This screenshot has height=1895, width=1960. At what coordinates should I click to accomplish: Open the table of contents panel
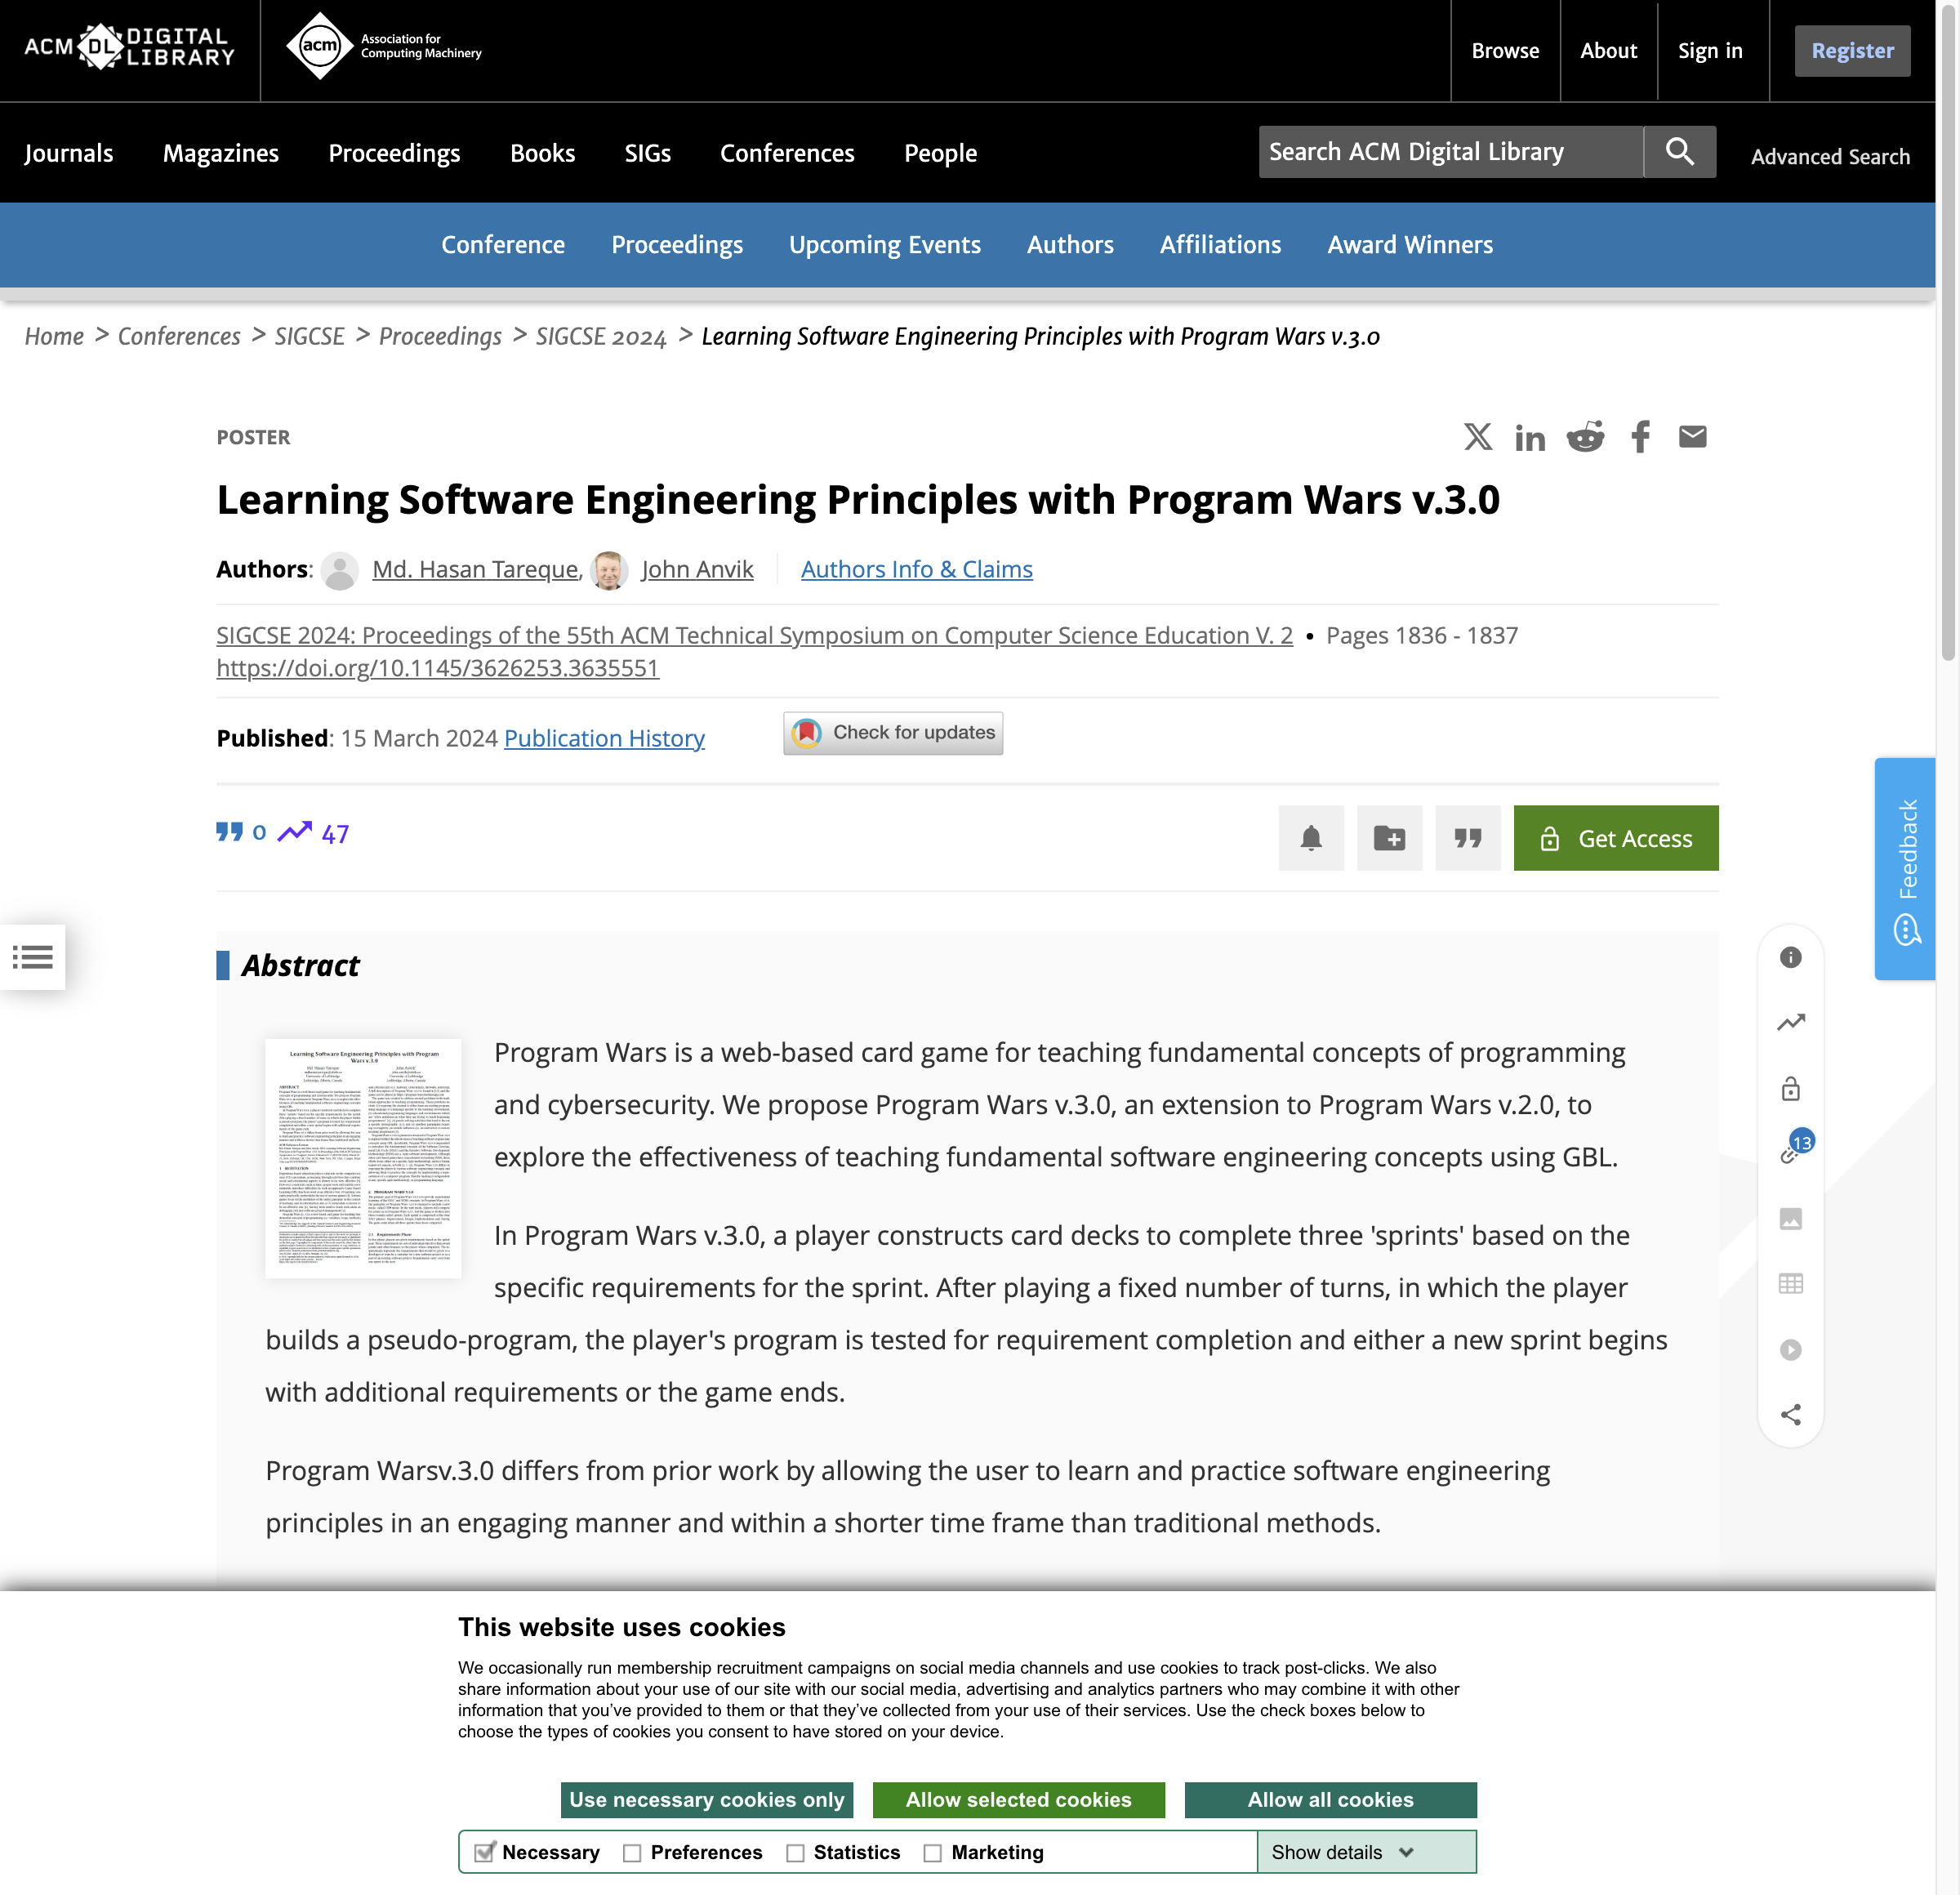(x=33, y=957)
